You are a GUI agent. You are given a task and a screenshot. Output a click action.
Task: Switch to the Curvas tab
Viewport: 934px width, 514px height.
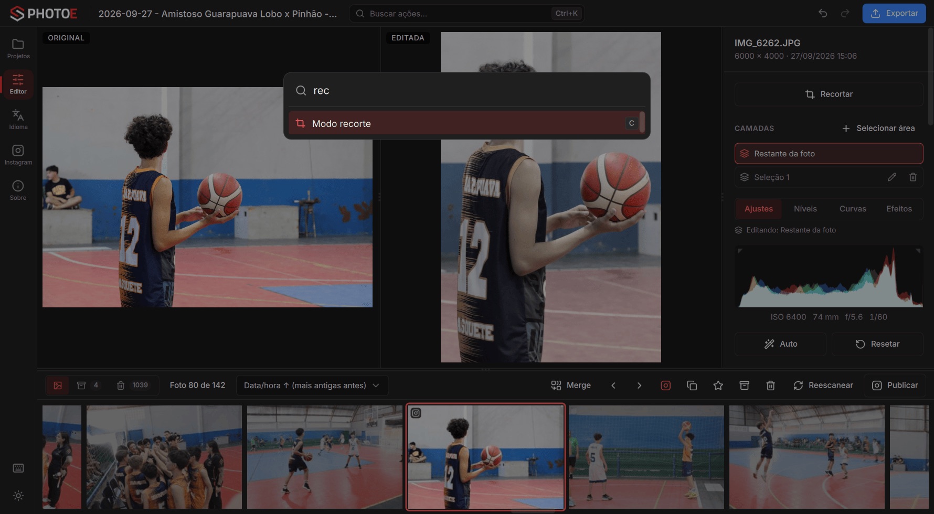pyautogui.click(x=853, y=209)
